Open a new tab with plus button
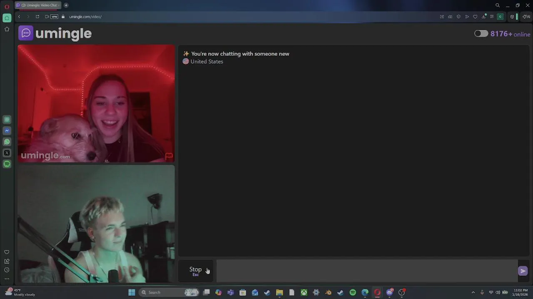Viewport: 533px width, 299px height. pos(66,5)
